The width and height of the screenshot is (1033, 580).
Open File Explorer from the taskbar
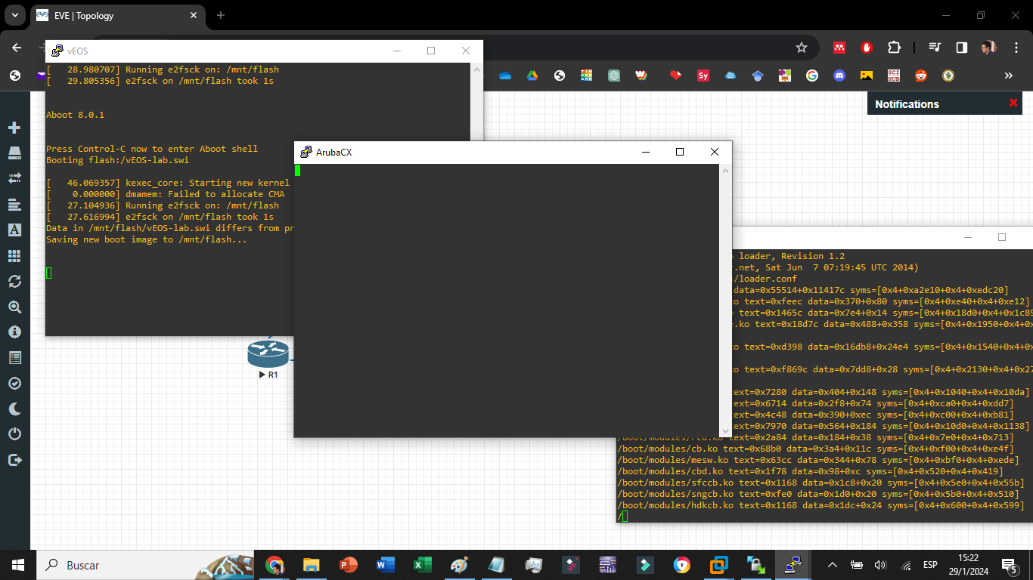click(311, 565)
